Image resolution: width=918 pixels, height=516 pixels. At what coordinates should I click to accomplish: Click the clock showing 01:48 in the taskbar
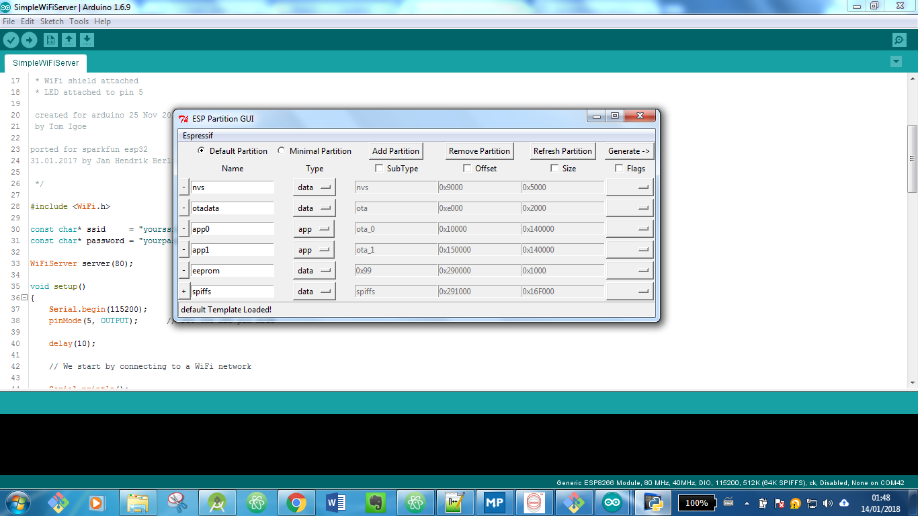point(880,498)
